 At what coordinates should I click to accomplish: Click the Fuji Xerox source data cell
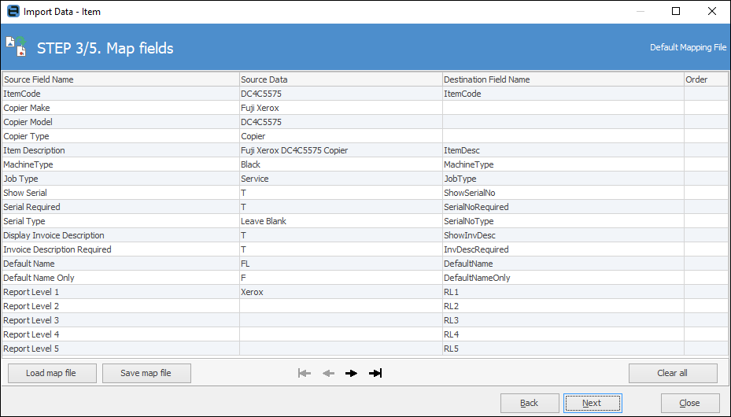341,108
